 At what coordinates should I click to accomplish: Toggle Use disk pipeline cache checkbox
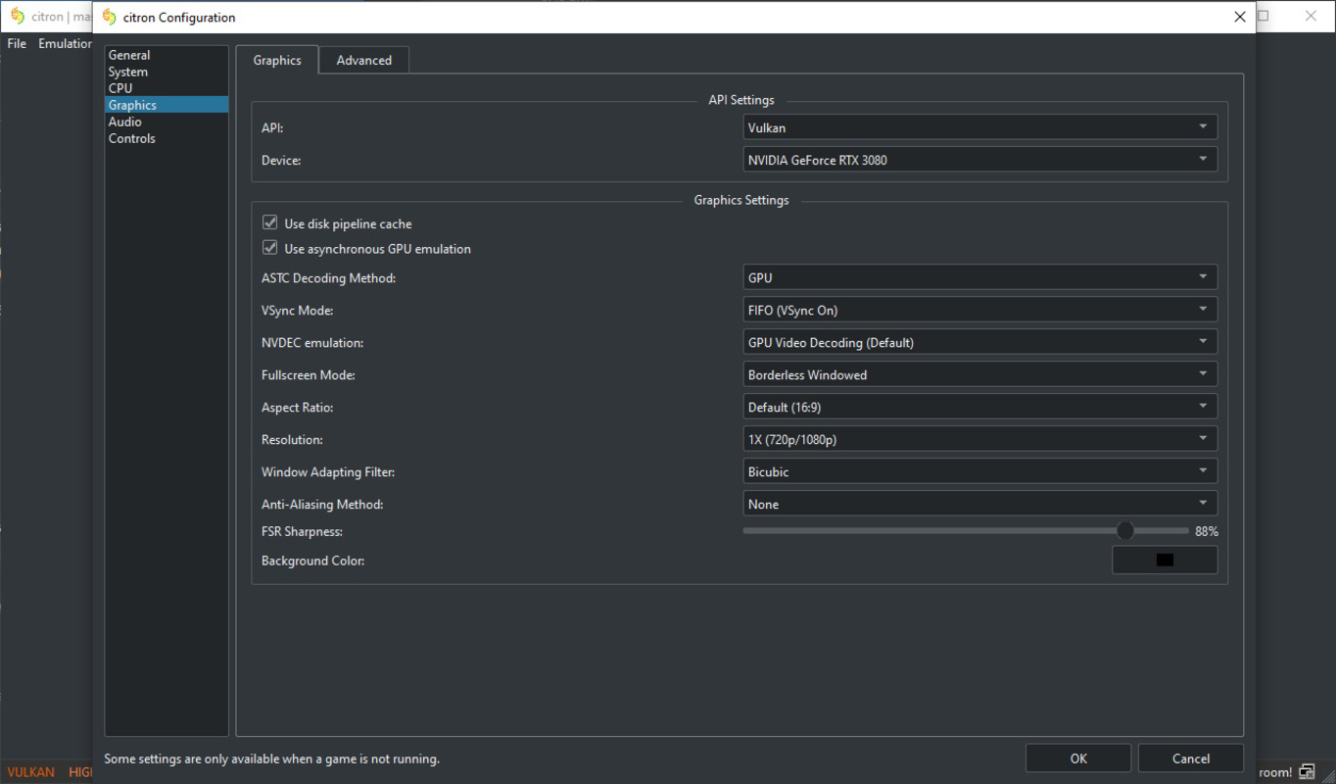coord(270,223)
